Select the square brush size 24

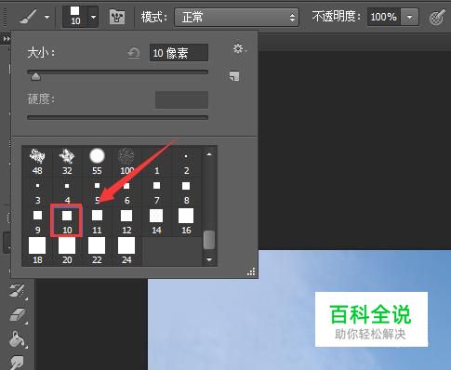pyautogui.click(x=126, y=251)
